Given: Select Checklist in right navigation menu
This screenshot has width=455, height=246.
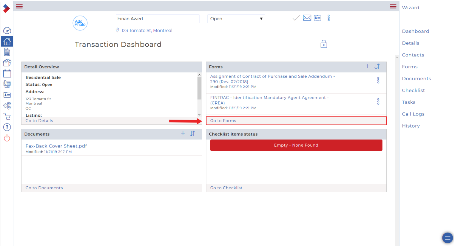Looking at the screenshot, I should click(x=413, y=90).
